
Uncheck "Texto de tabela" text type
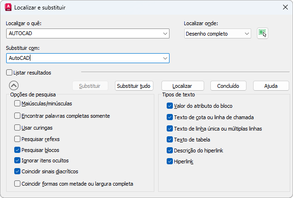click(170, 140)
